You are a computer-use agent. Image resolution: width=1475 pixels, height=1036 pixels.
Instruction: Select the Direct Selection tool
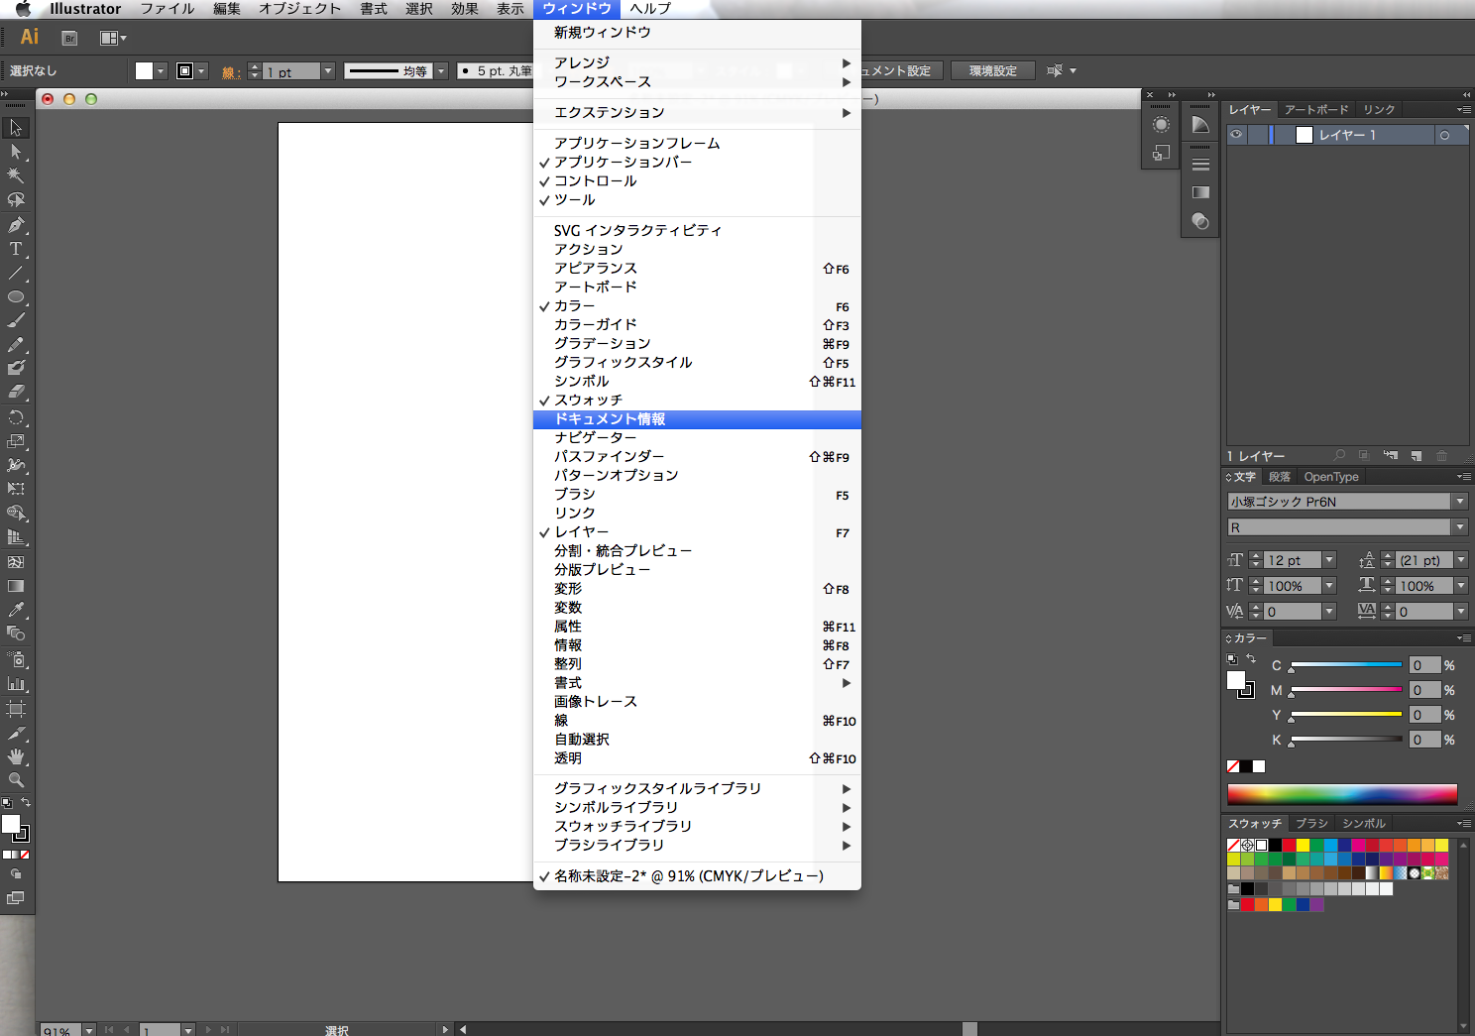[x=16, y=152]
